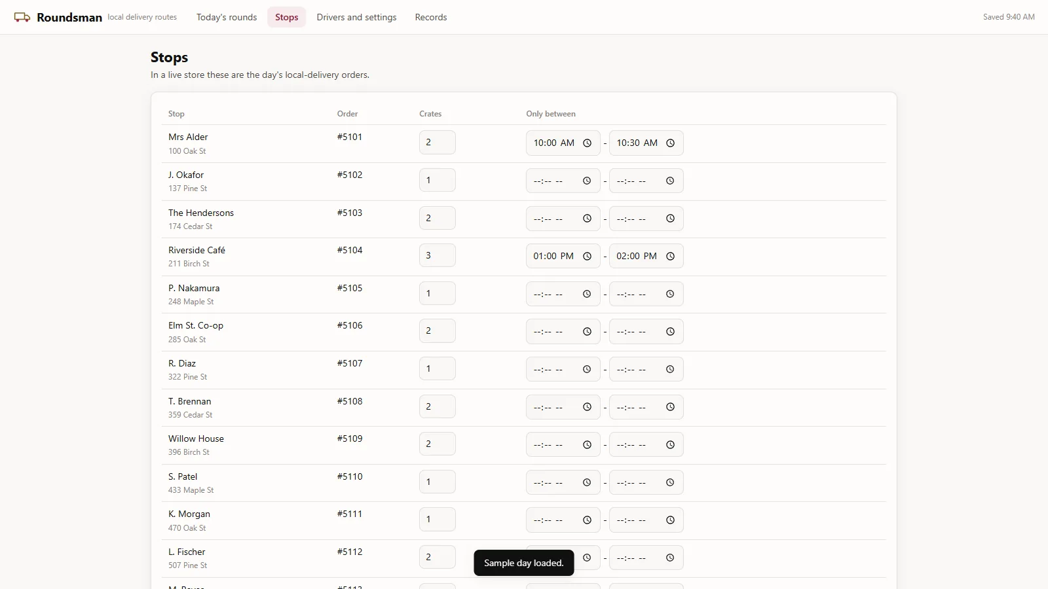Viewport: 1048px width, 589px height.
Task: Select the Stops tab
Action: tap(286, 17)
